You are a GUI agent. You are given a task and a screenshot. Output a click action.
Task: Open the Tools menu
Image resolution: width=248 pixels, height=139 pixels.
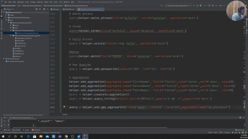[56, 2]
